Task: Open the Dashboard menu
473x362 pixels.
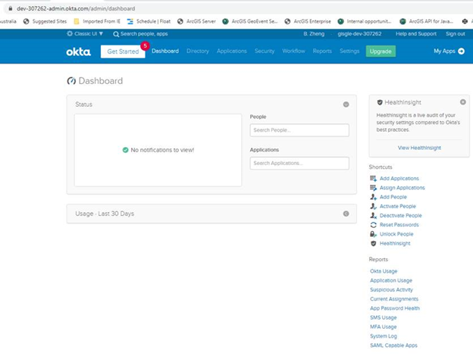Action: (x=165, y=51)
